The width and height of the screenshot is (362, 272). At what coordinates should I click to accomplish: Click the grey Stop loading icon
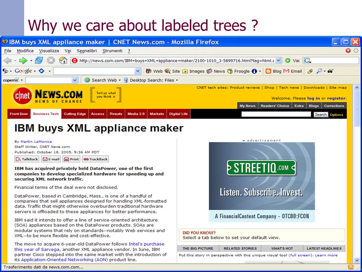click(51, 60)
